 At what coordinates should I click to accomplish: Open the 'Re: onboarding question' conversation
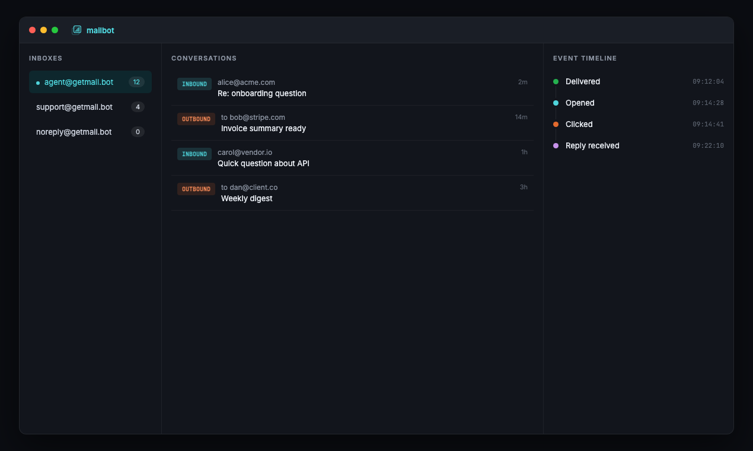(262, 94)
